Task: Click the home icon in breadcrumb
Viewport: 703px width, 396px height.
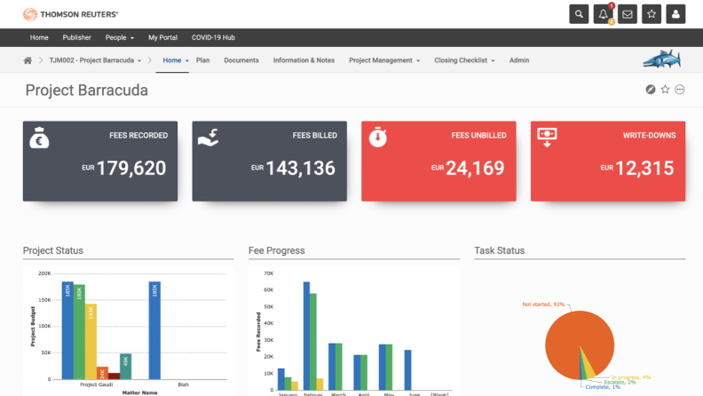Action: point(28,60)
